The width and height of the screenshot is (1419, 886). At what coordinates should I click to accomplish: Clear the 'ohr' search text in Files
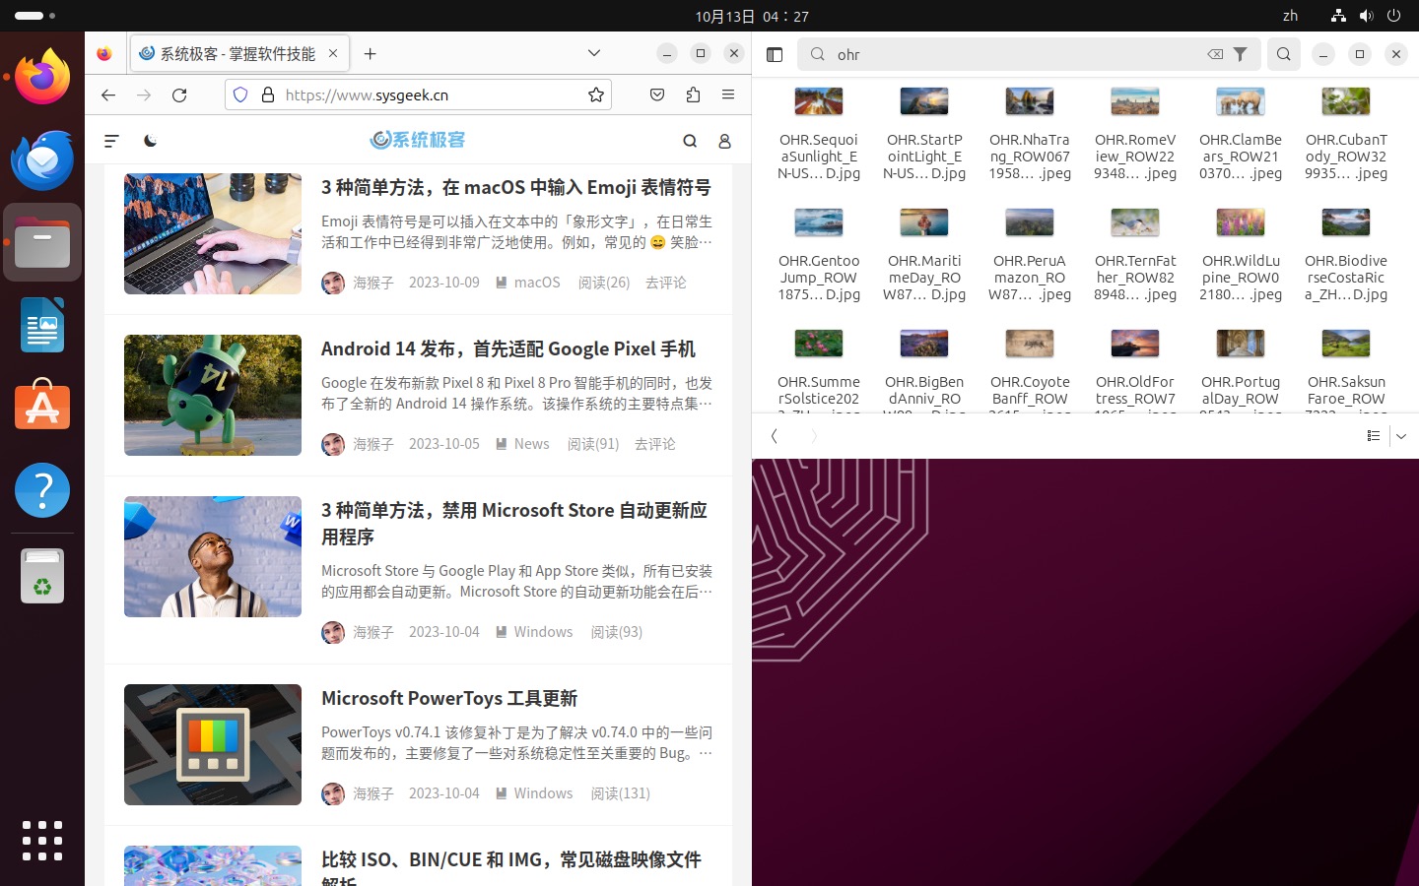pyautogui.click(x=1215, y=54)
